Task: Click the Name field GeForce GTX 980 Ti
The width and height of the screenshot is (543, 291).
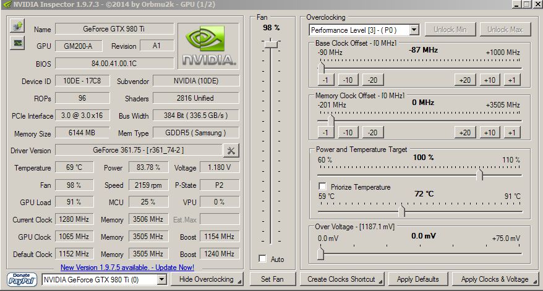Action: pyautogui.click(x=114, y=28)
